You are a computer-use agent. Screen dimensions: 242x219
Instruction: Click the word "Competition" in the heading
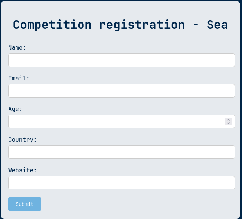point(52,25)
